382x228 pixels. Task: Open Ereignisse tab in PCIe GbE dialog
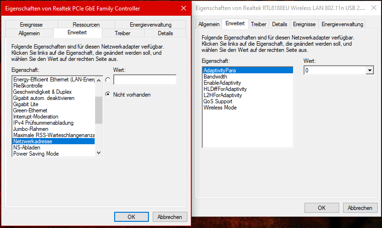coord(31,25)
